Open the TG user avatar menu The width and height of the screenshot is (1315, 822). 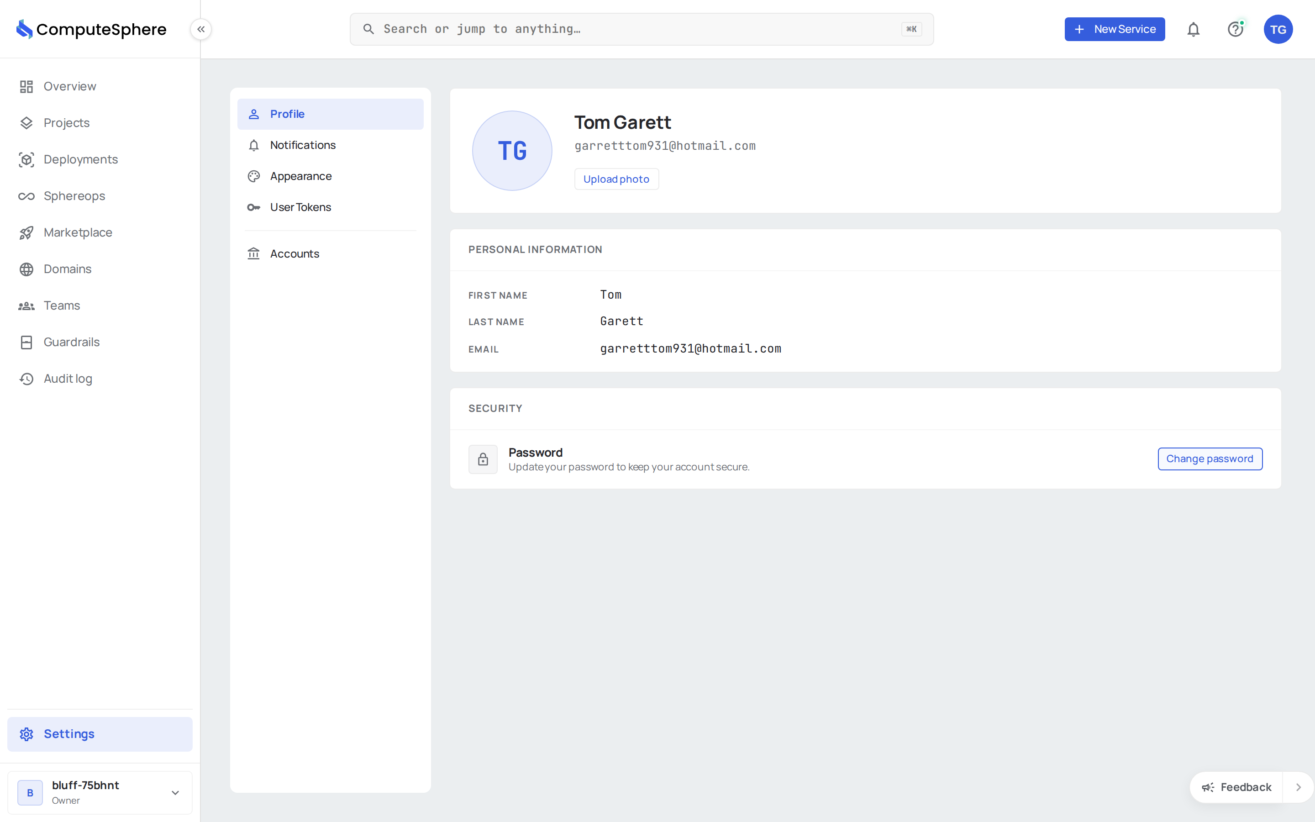point(1278,29)
